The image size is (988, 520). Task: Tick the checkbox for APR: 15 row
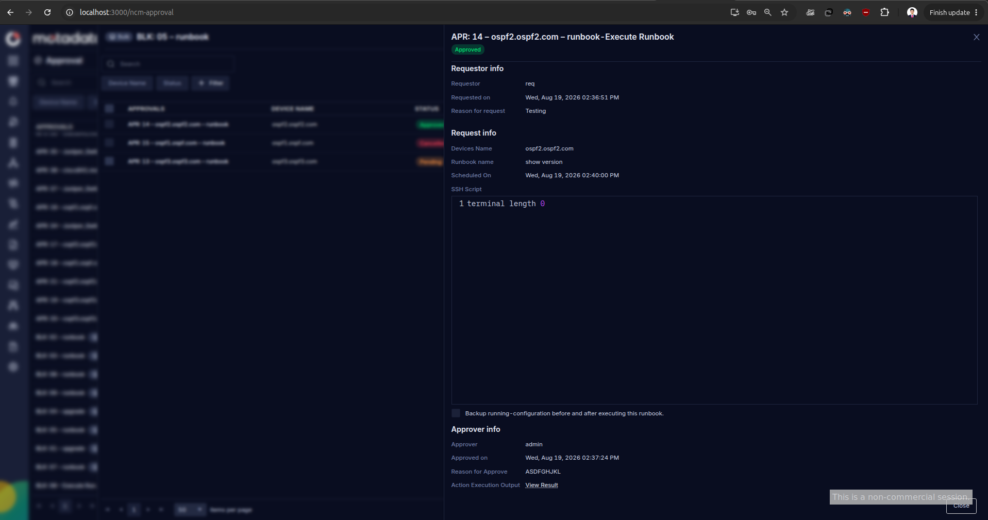109,143
